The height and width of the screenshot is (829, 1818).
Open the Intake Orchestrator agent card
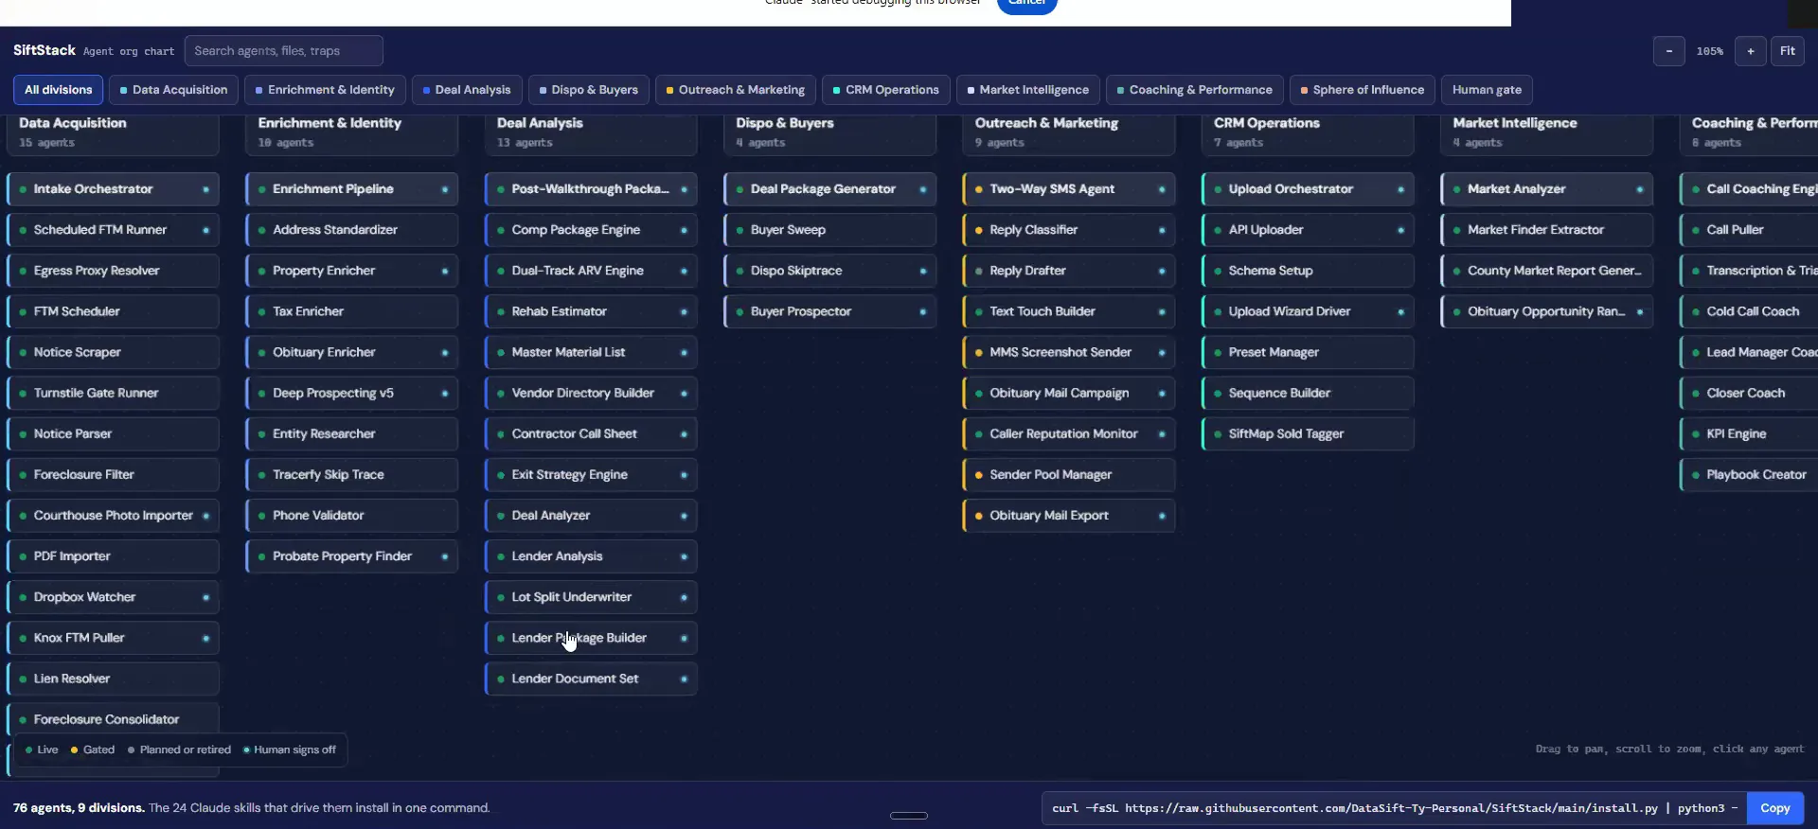coord(114,189)
